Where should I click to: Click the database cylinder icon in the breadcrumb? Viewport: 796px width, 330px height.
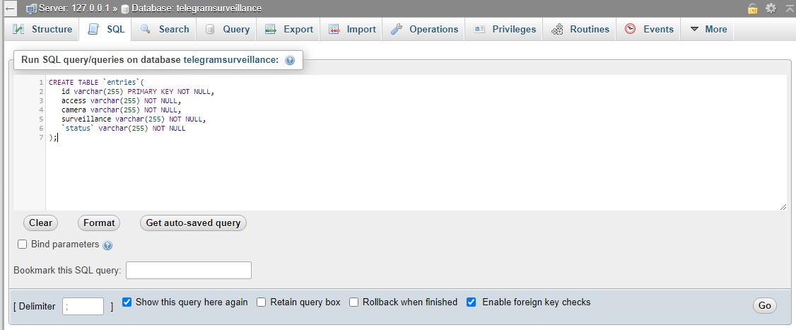tap(125, 9)
